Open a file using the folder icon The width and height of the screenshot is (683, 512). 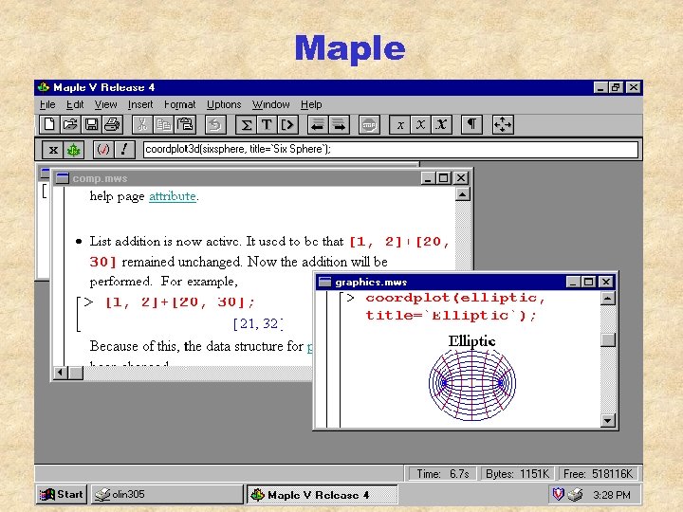(x=70, y=124)
